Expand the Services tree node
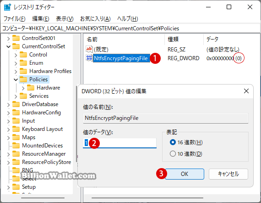 click(16, 96)
